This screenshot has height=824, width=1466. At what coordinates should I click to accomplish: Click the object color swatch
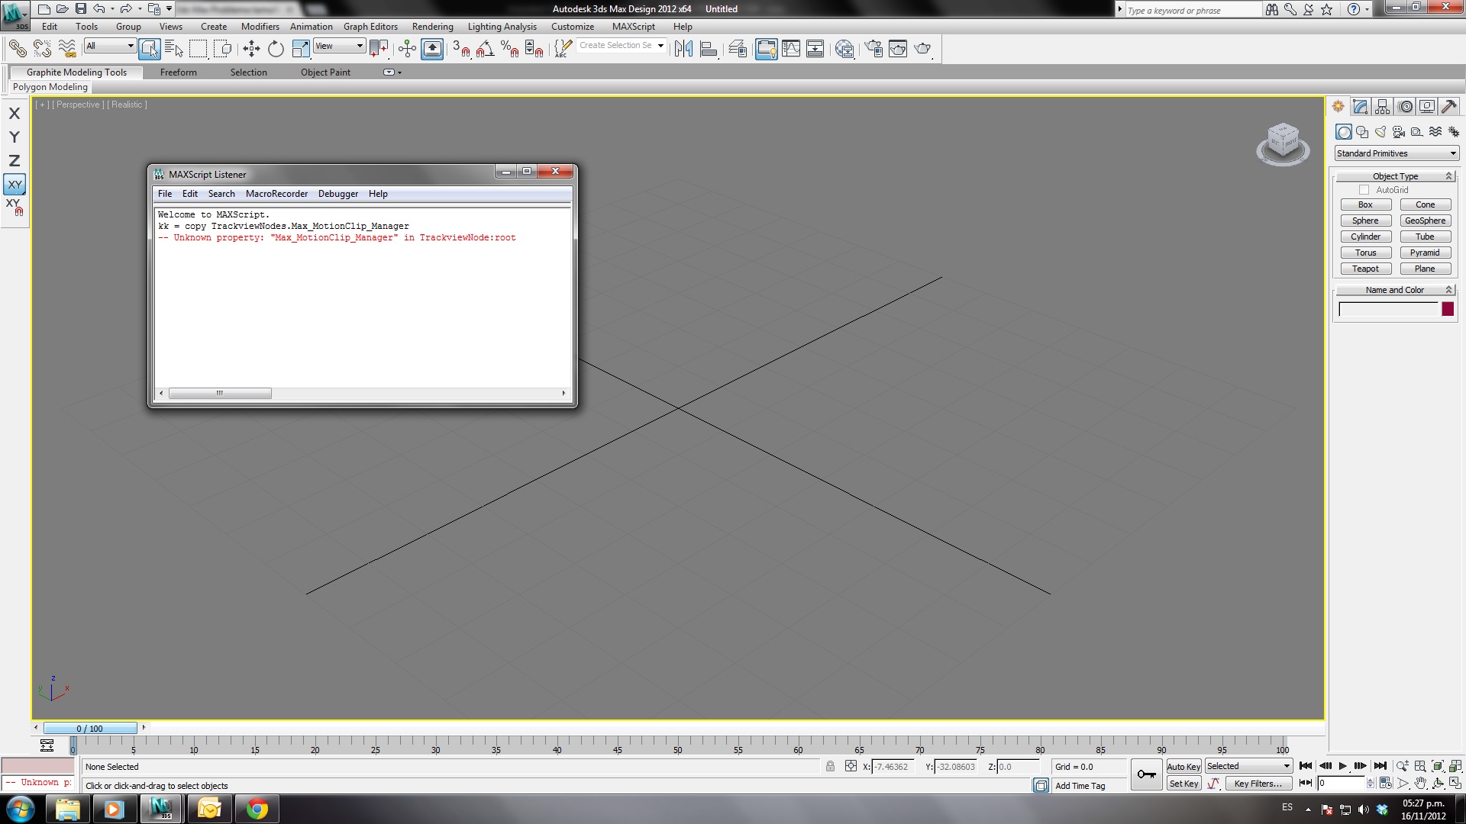coord(1447,309)
